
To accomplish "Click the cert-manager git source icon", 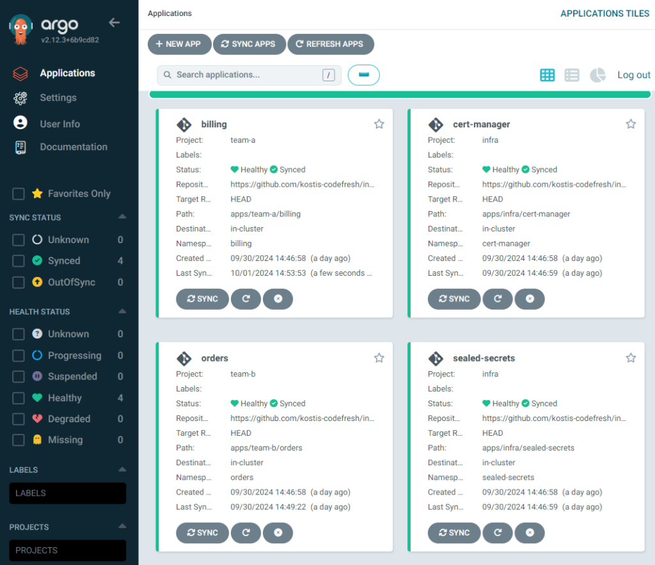I will [x=436, y=125].
